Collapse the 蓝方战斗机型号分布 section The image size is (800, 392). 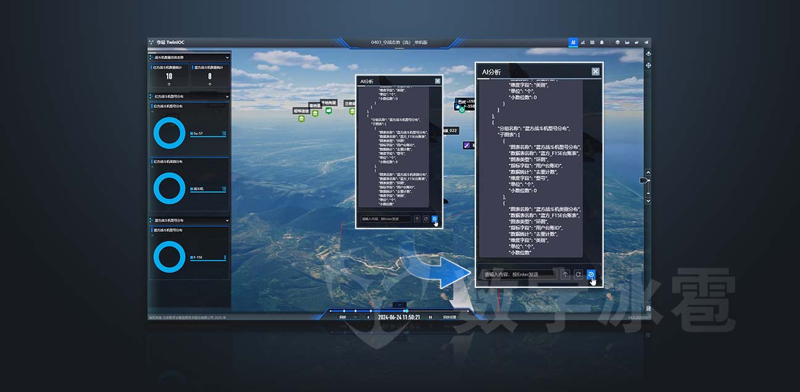tap(227, 220)
